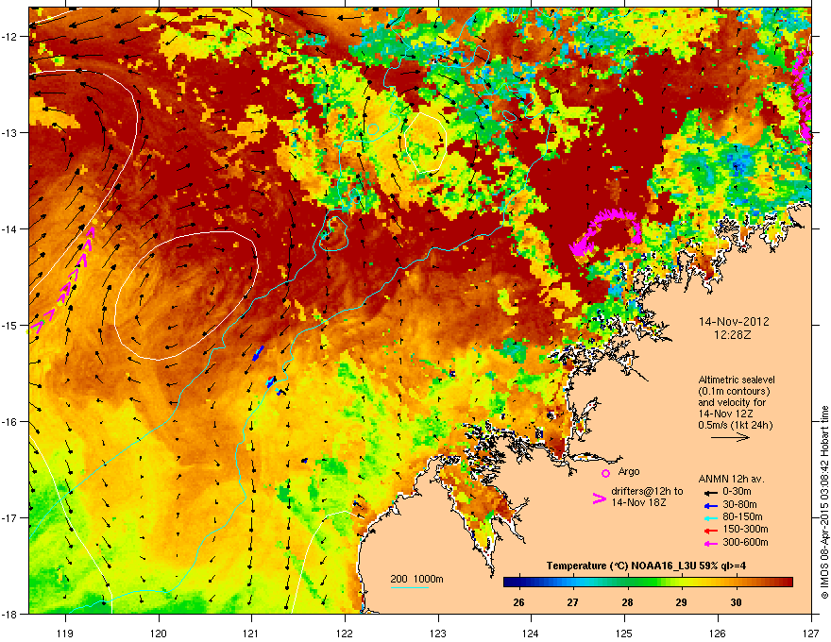Screen dimensions: 831x642
Task: Click the '30-80m' depth label
Action: click(739, 505)
